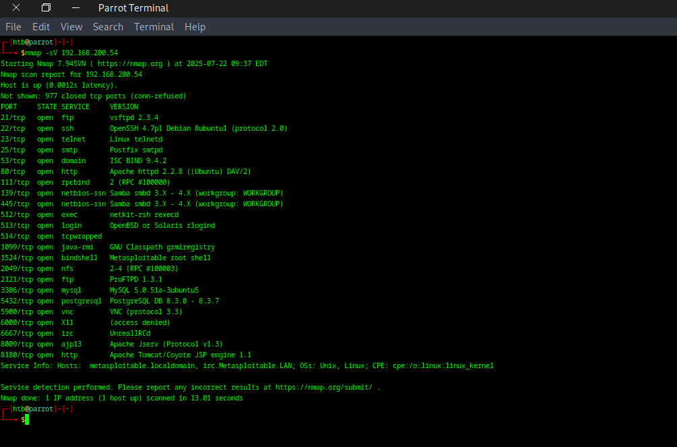677x447 pixels.
Task: Click the IP address in the scan report line
Action: [114, 74]
